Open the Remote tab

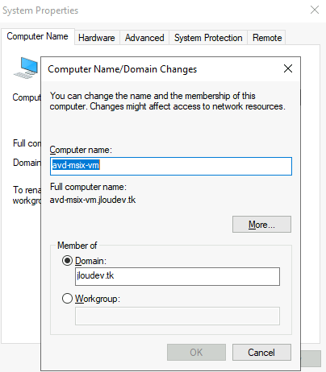click(x=267, y=38)
